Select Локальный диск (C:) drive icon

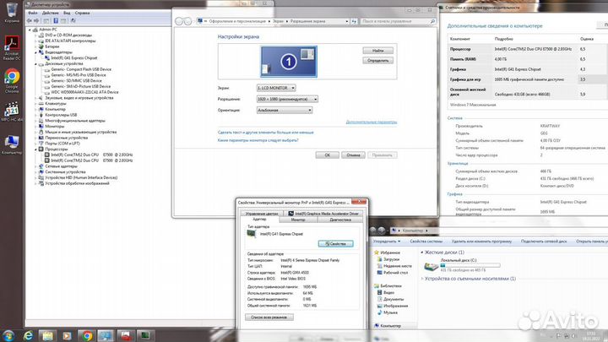coord(432,267)
